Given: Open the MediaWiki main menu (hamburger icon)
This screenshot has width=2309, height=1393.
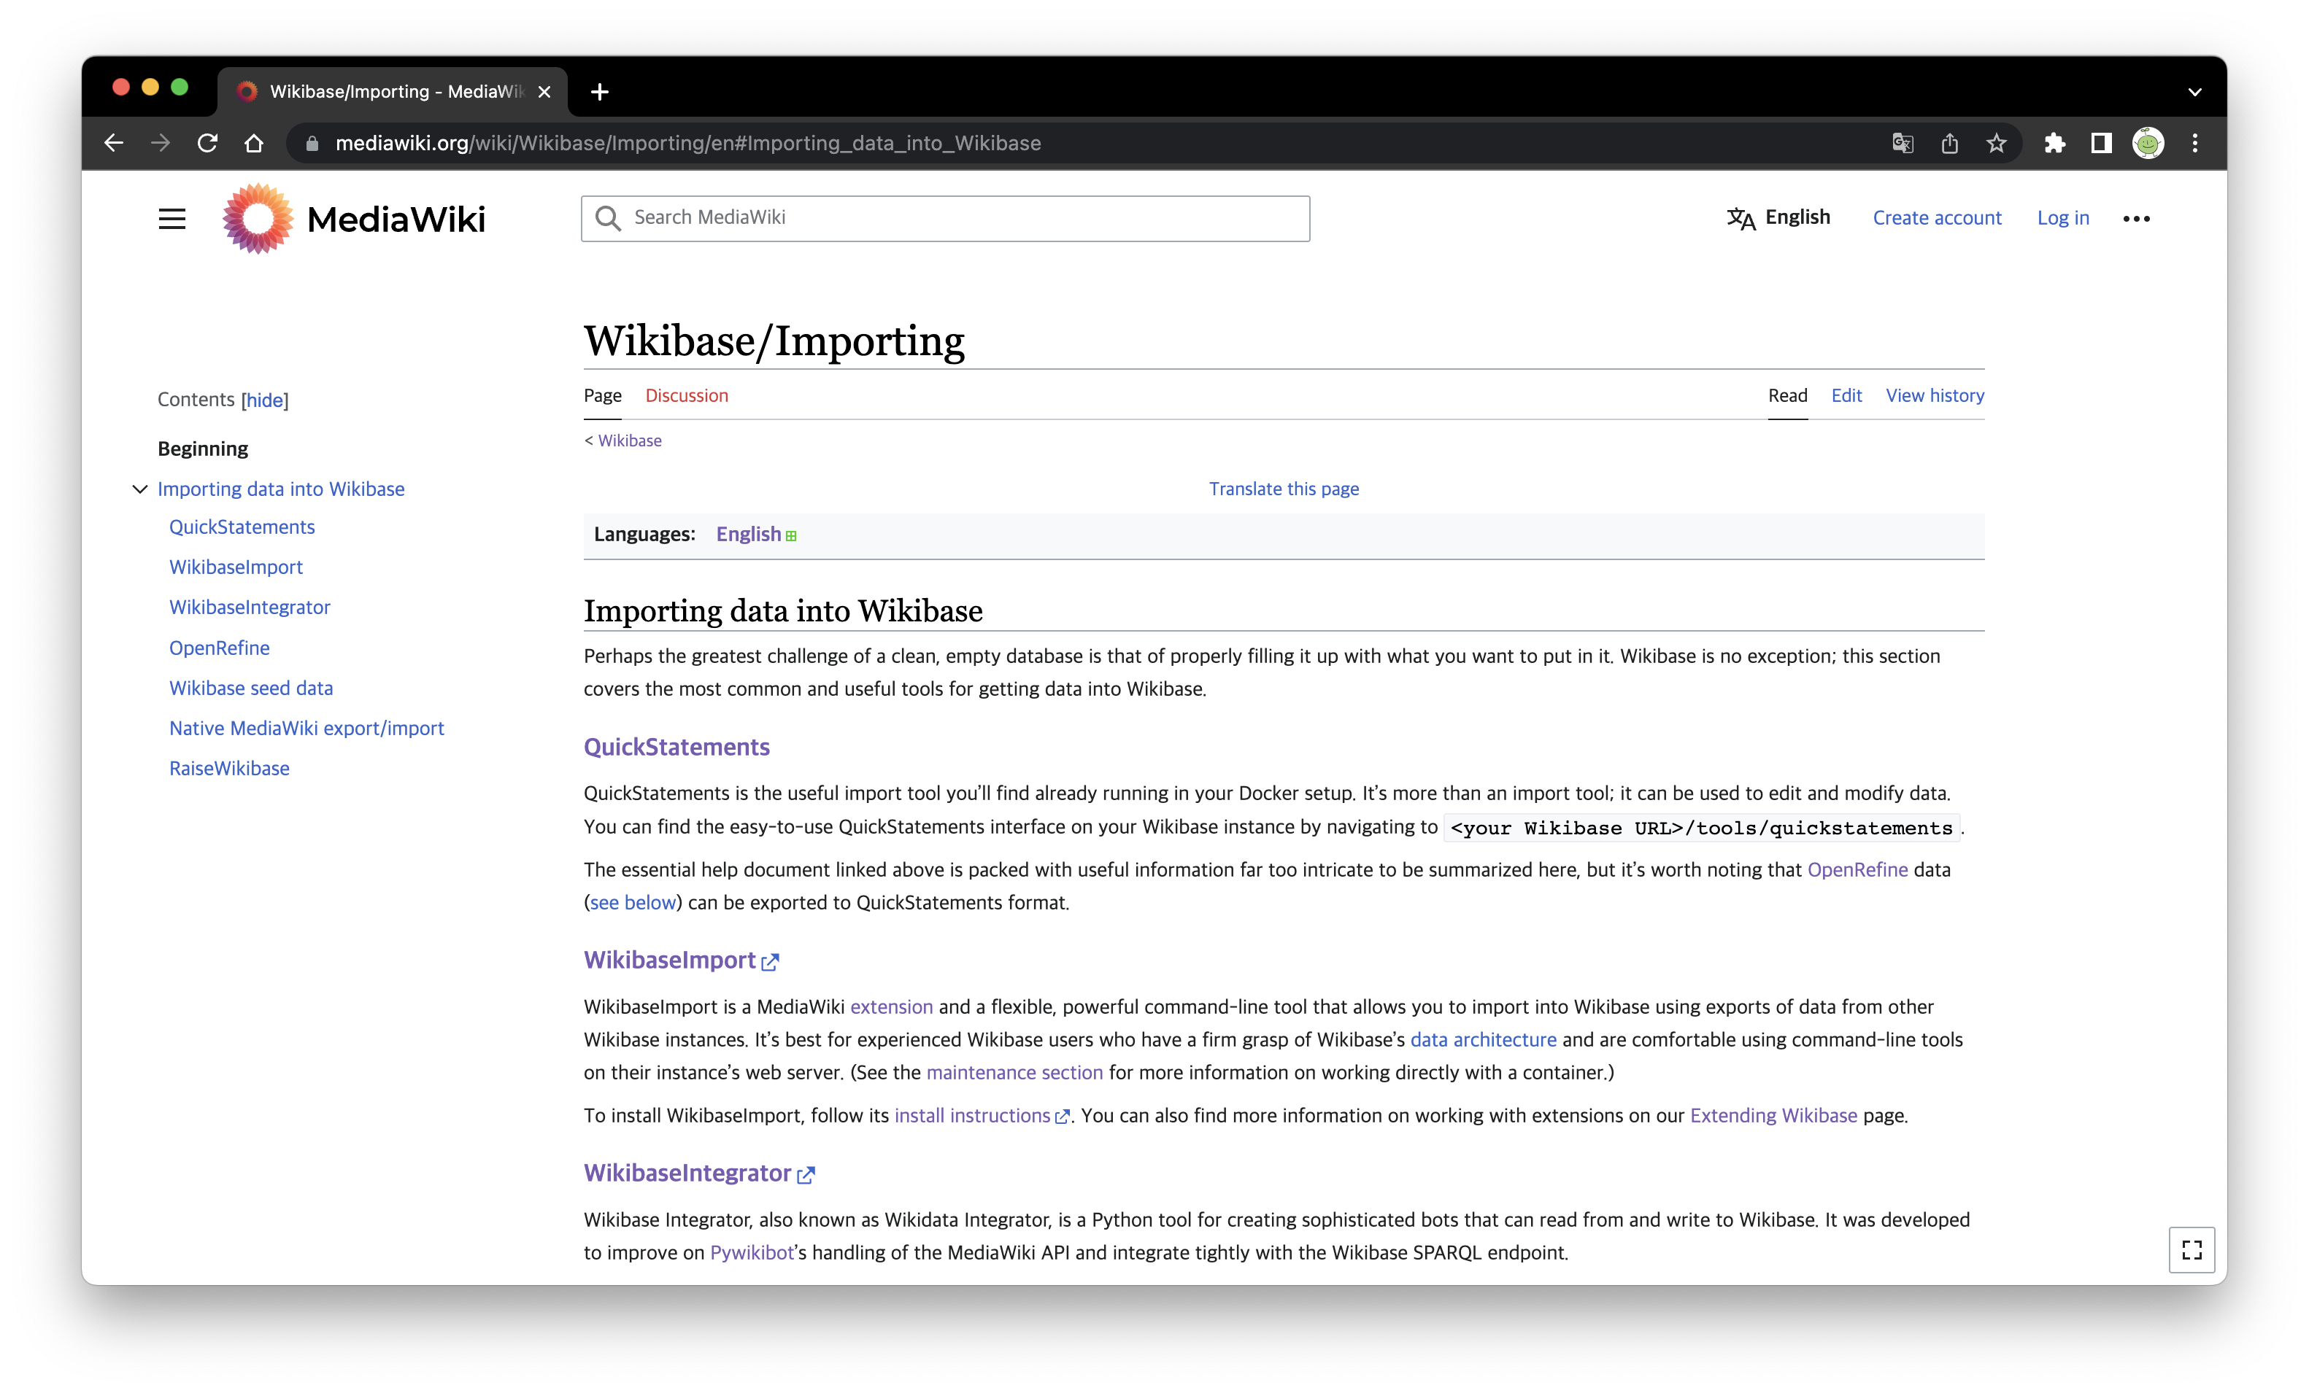Looking at the screenshot, I should pyautogui.click(x=172, y=218).
